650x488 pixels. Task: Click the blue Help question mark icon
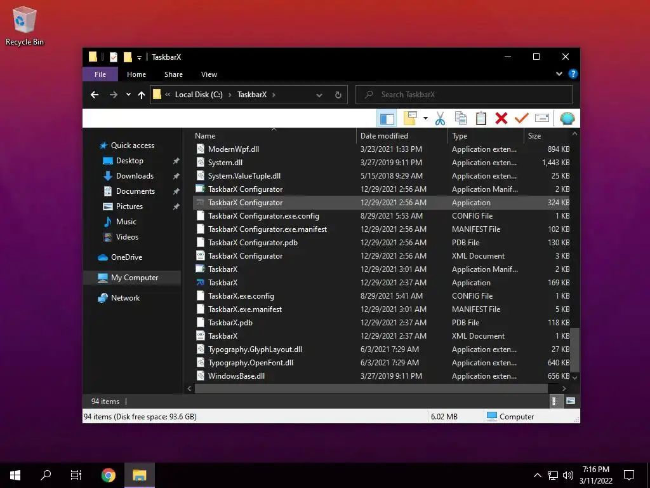(x=573, y=74)
